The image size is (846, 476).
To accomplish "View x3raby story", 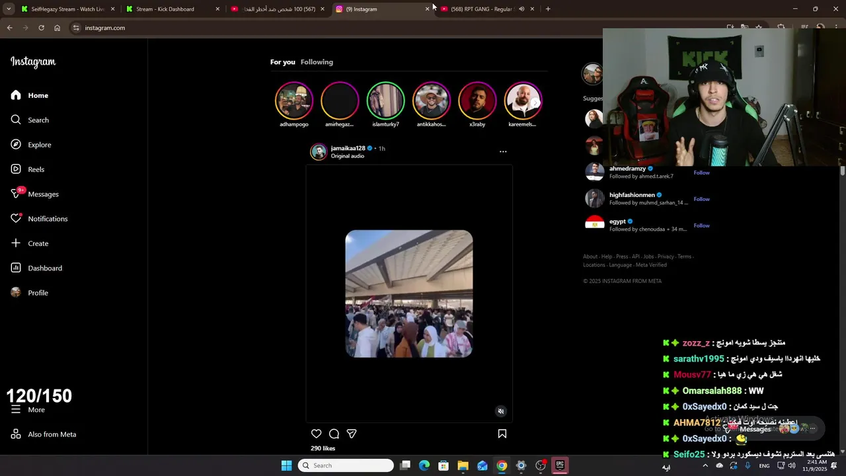I will point(477,100).
